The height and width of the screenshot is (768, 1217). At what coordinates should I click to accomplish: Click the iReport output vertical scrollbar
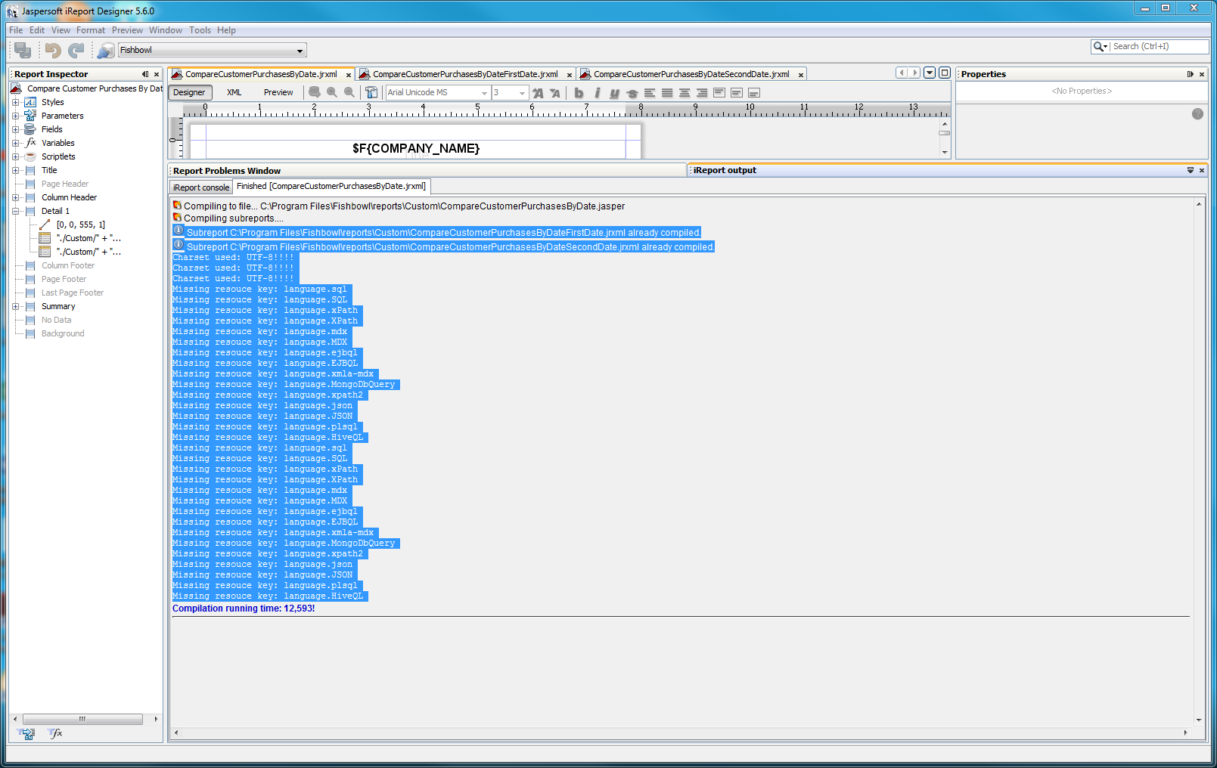point(1199,462)
